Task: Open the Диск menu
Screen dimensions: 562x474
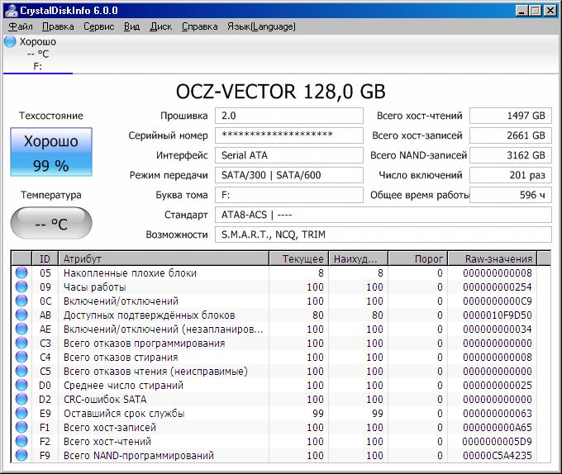Action: [x=160, y=26]
